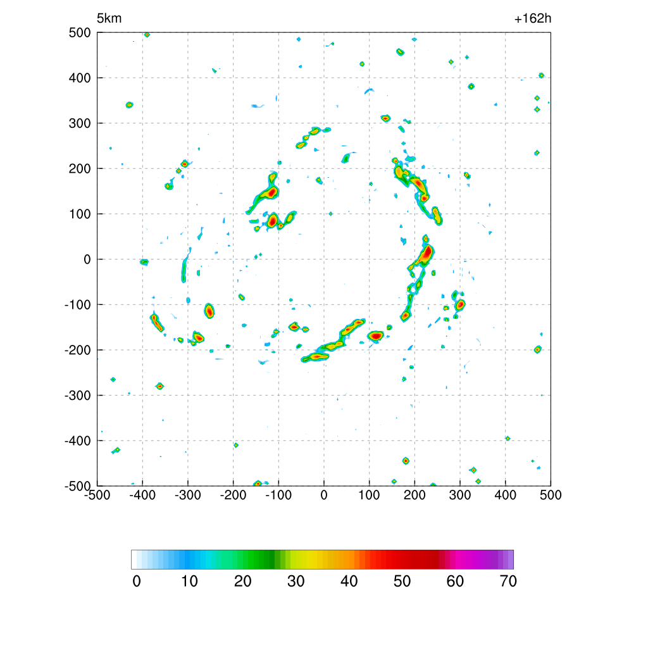The width and height of the screenshot is (648, 648).
Task: Click the x-axis label 200
Action: [x=414, y=495]
